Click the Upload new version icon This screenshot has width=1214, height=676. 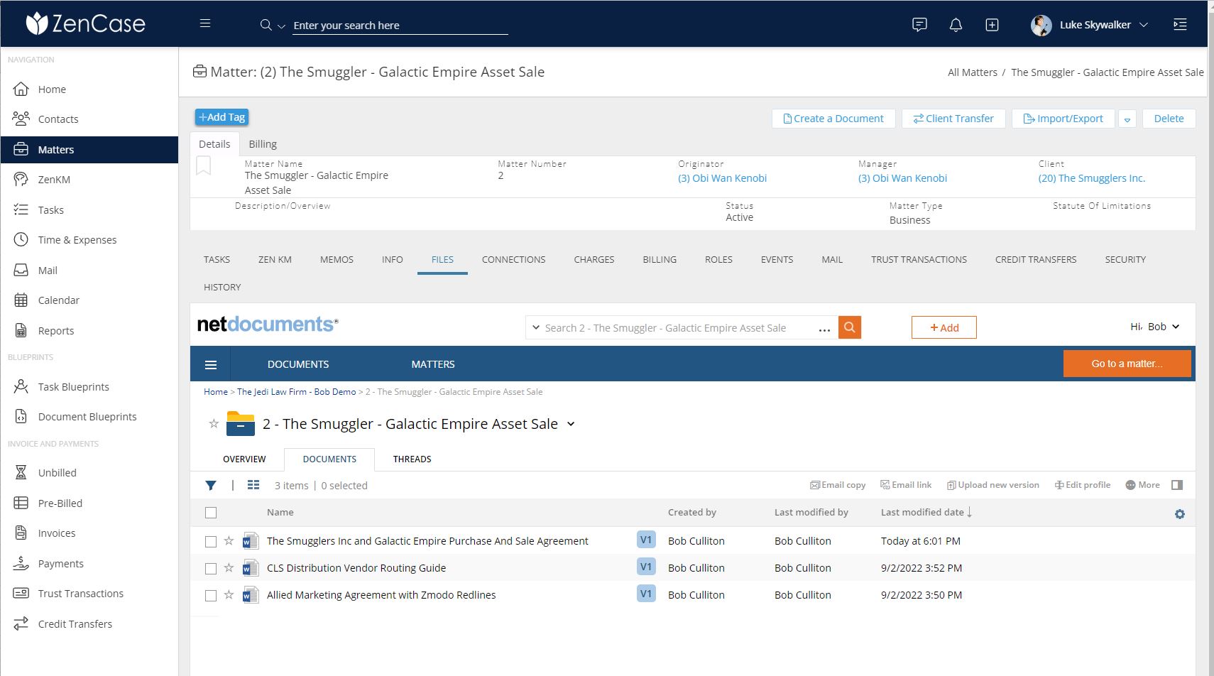point(951,484)
